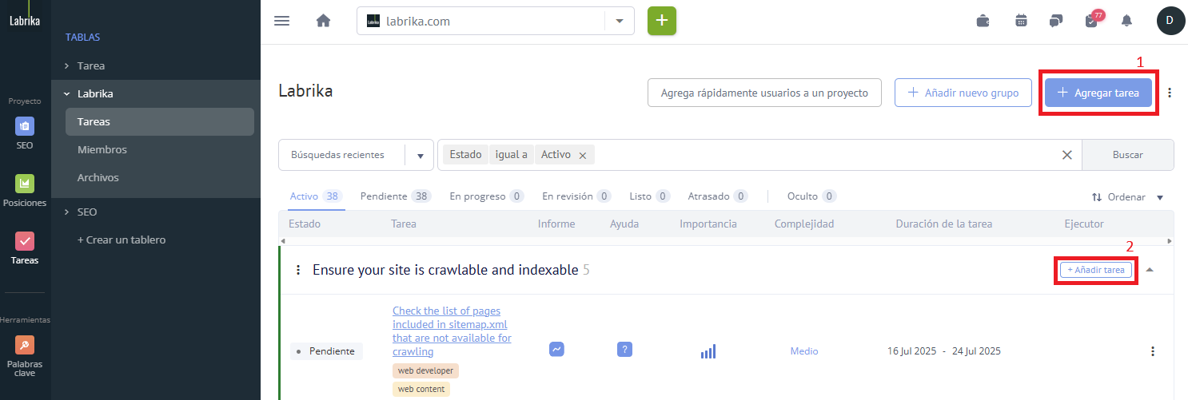Open the briefcase icon in top bar
The image size is (1188, 400).
pyautogui.click(x=983, y=21)
